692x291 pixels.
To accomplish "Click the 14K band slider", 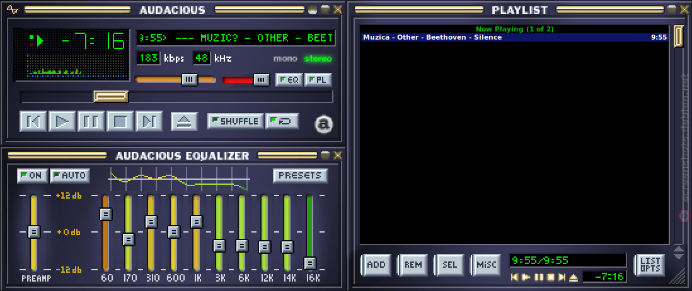I will [287, 247].
